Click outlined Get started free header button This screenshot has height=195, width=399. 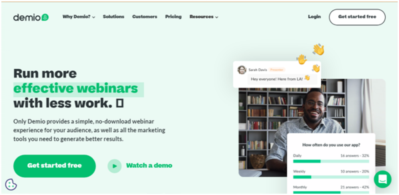point(357,17)
